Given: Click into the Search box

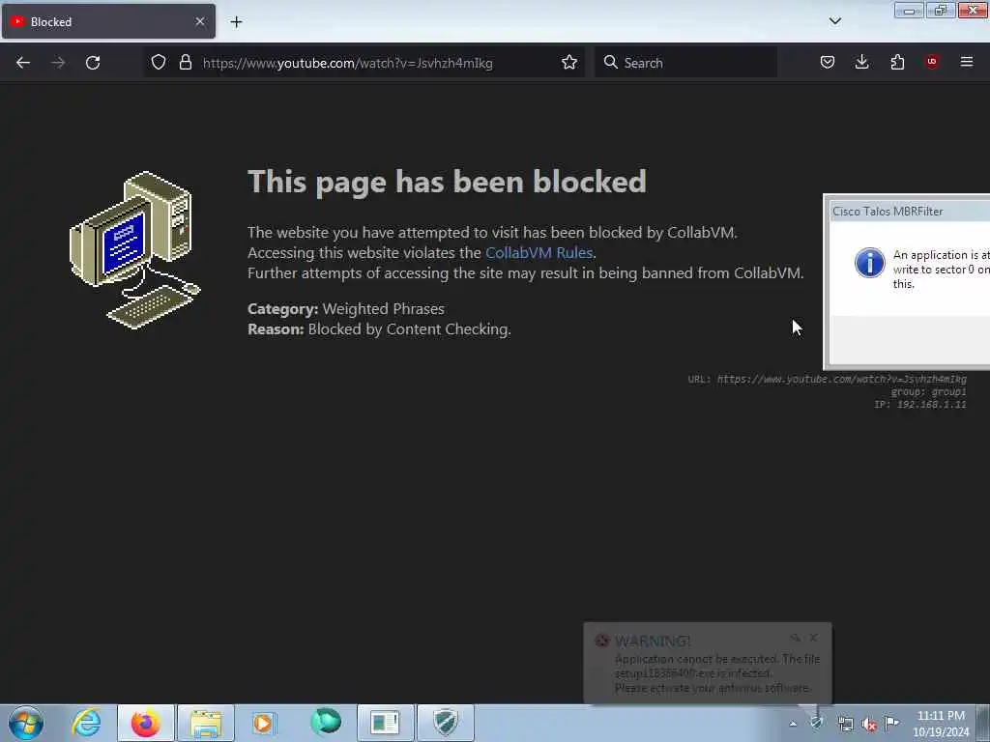Looking at the screenshot, I should tap(685, 63).
